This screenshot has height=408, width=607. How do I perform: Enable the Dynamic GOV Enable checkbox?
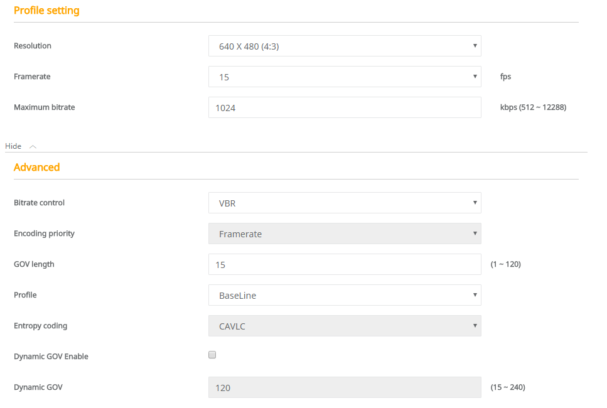click(x=212, y=355)
